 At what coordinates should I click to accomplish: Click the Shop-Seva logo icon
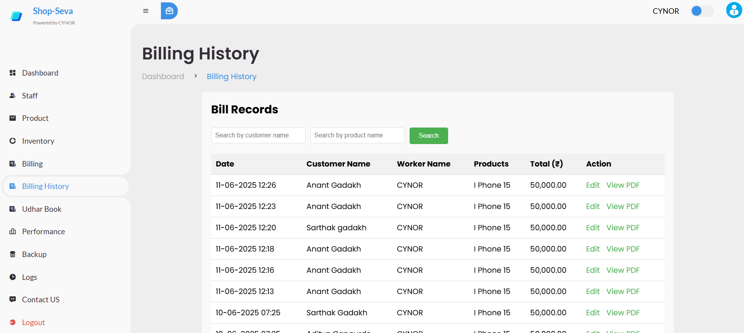pos(16,16)
